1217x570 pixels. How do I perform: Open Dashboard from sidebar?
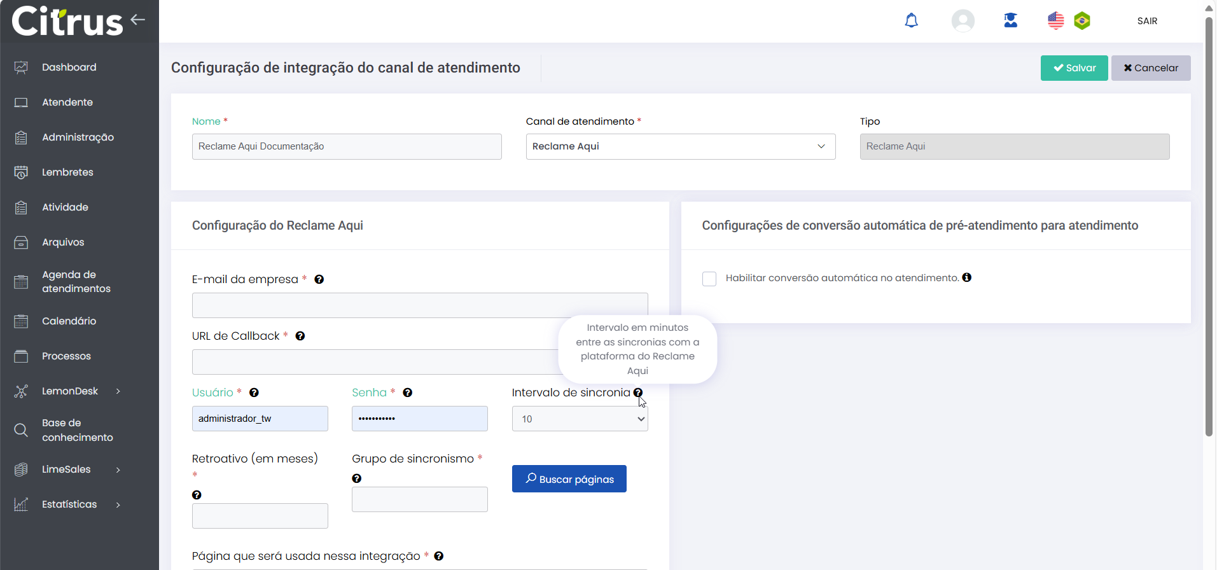(69, 67)
